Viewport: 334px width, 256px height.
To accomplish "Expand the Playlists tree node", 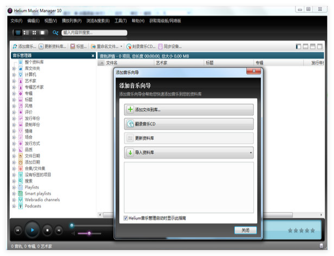I will point(14,187).
